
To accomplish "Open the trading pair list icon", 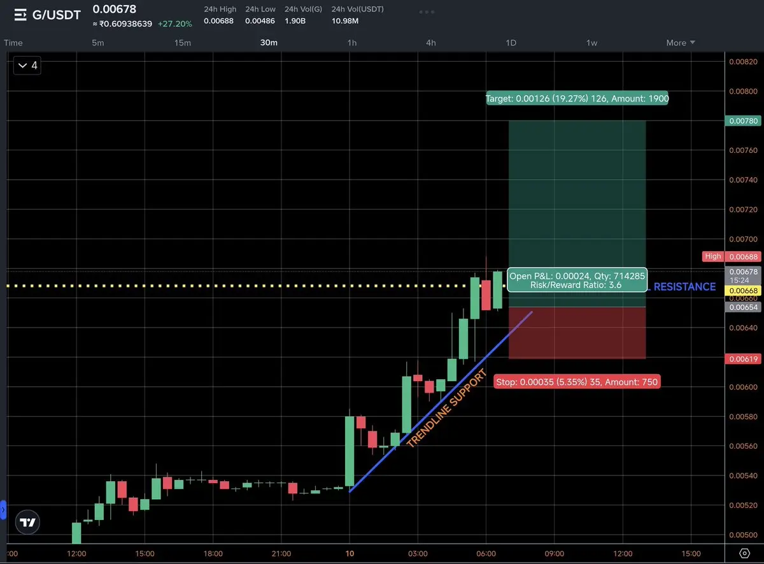I will 20,15.
